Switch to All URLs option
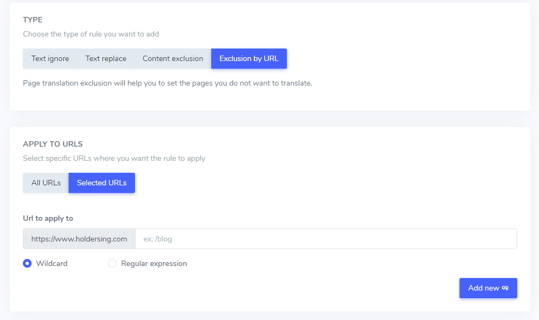The width and height of the screenshot is (539, 320). coord(46,183)
